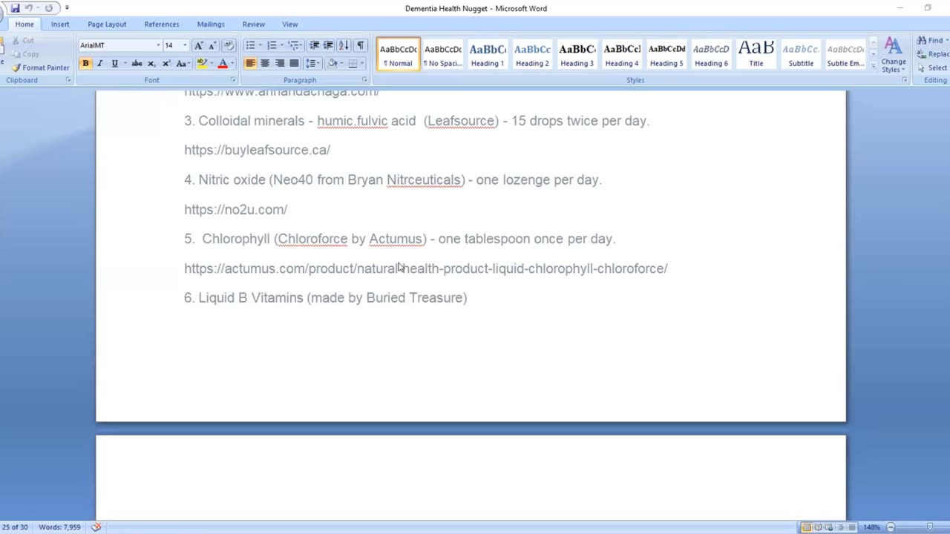Click Save icon in Quick Access Toolbar
This screenshot has width=950, height=534.
click(15, 8)
